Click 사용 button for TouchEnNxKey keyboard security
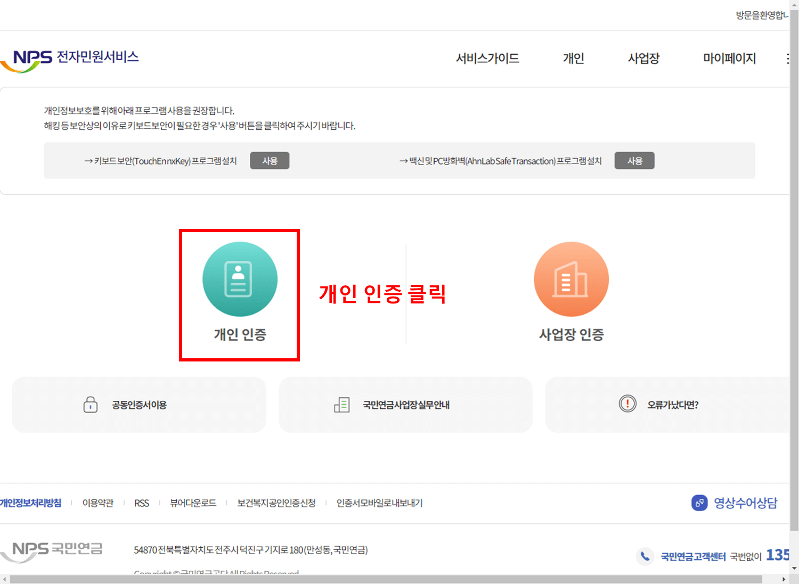 pyautogui.click(x=270, y=160)
